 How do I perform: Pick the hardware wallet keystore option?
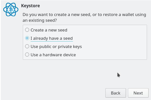coord(27,54)
